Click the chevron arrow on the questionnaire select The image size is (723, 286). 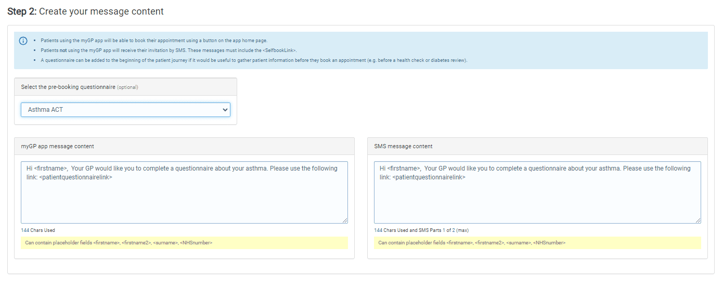pos(225,110)
